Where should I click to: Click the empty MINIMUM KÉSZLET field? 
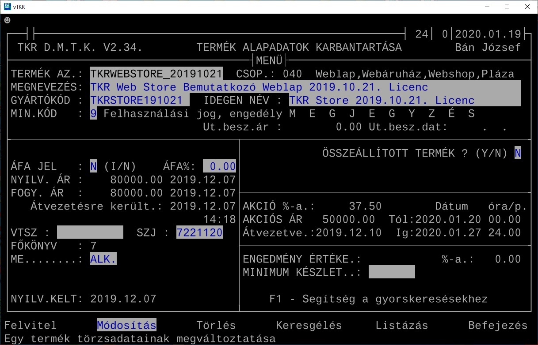392,272
